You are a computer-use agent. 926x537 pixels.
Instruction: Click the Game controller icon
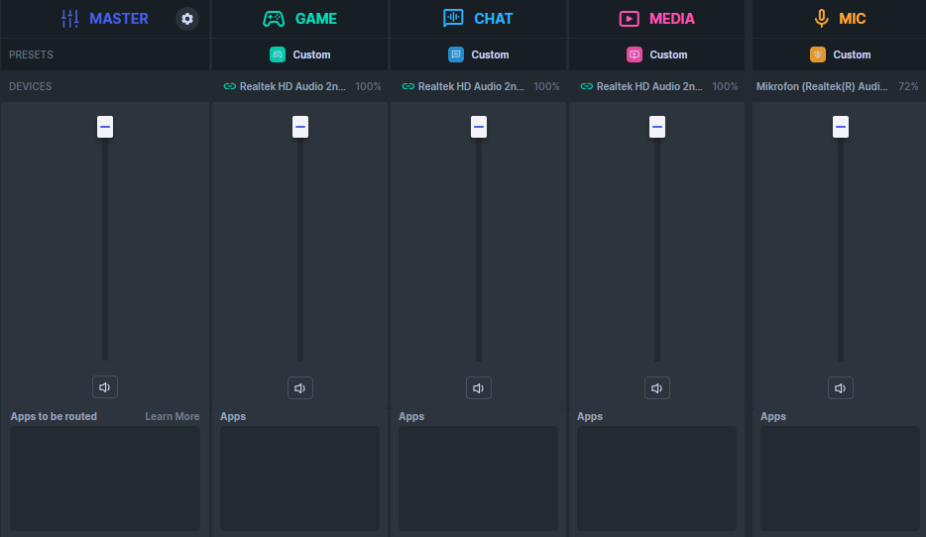tap(274, 19)
